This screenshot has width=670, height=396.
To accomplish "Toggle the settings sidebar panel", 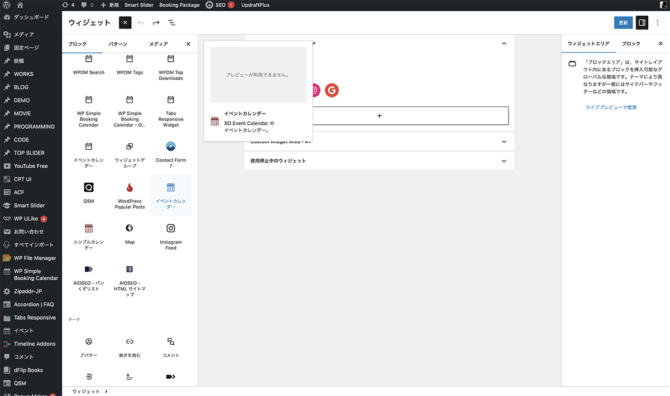I will point(642,23).
